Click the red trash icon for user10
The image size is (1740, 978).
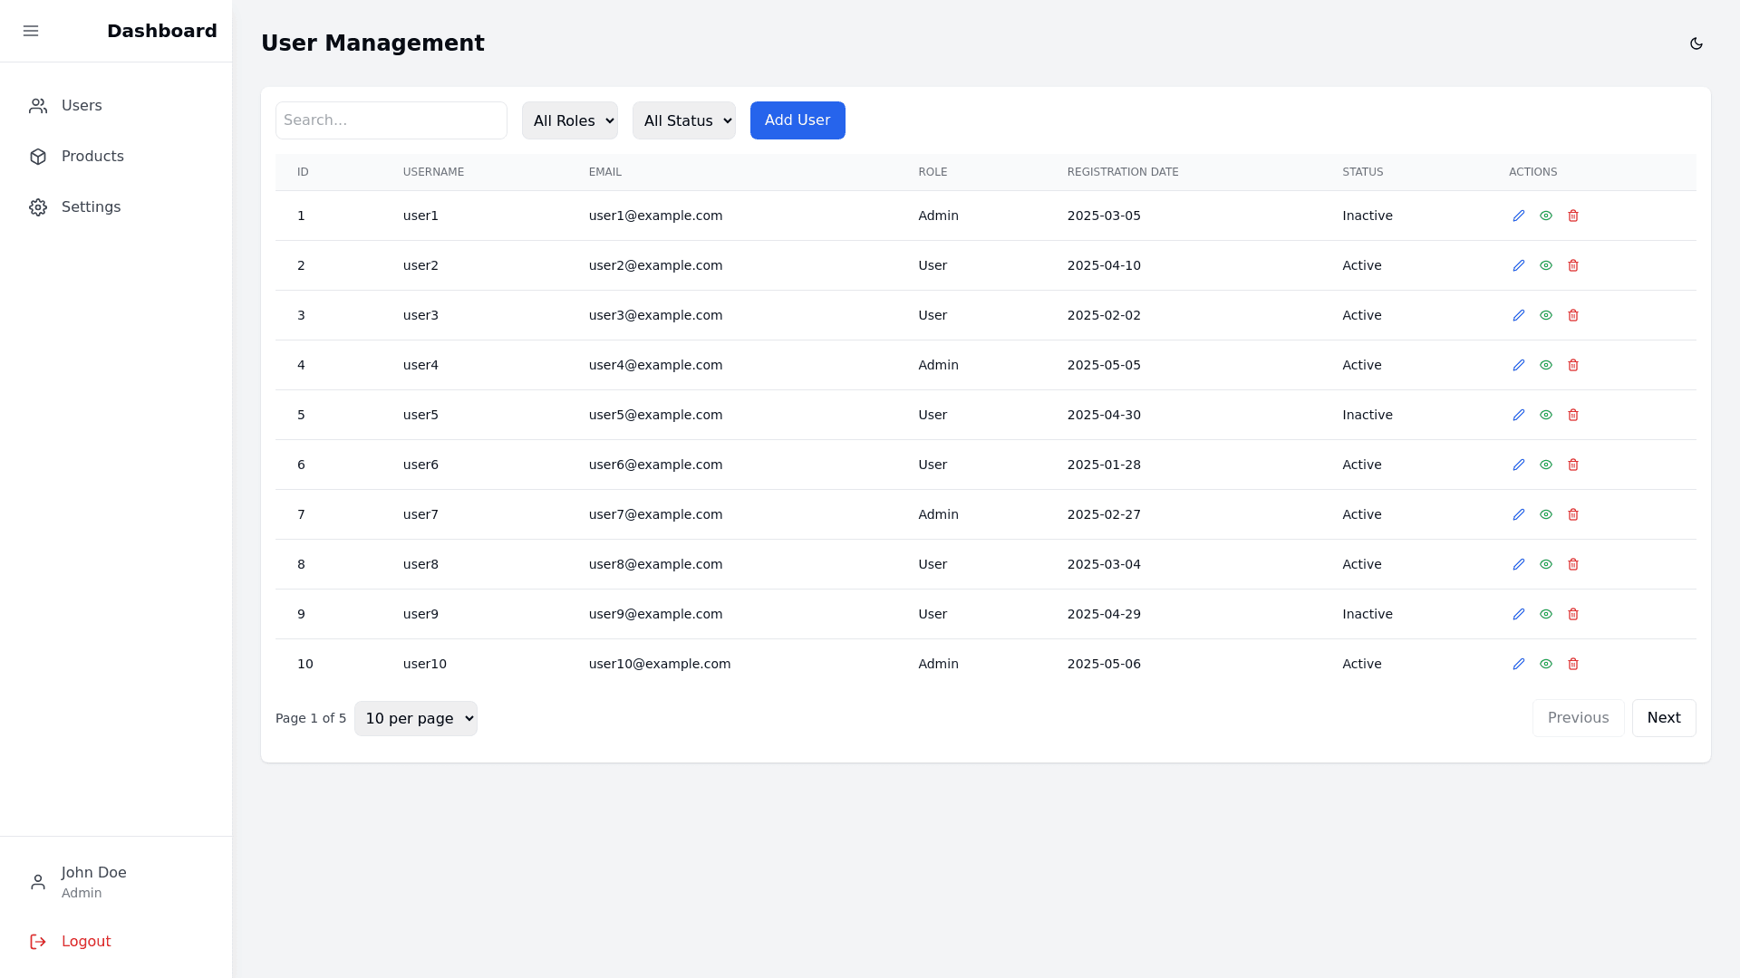pyautogui.click(x=1573, y=664)
